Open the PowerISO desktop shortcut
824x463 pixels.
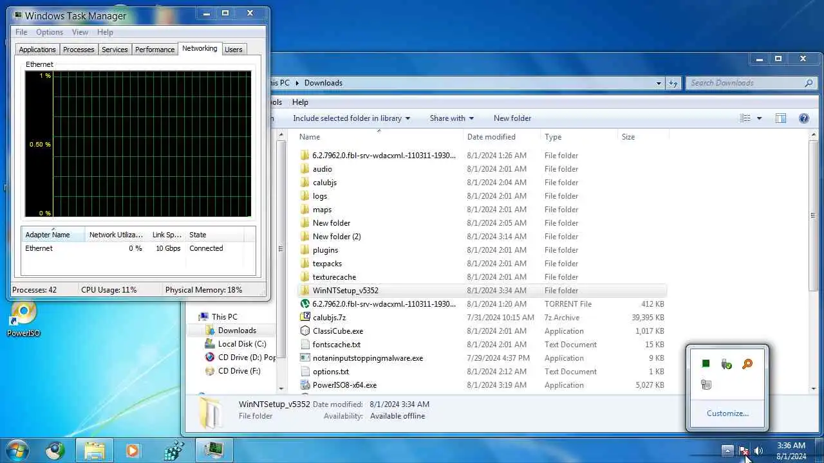24,319
